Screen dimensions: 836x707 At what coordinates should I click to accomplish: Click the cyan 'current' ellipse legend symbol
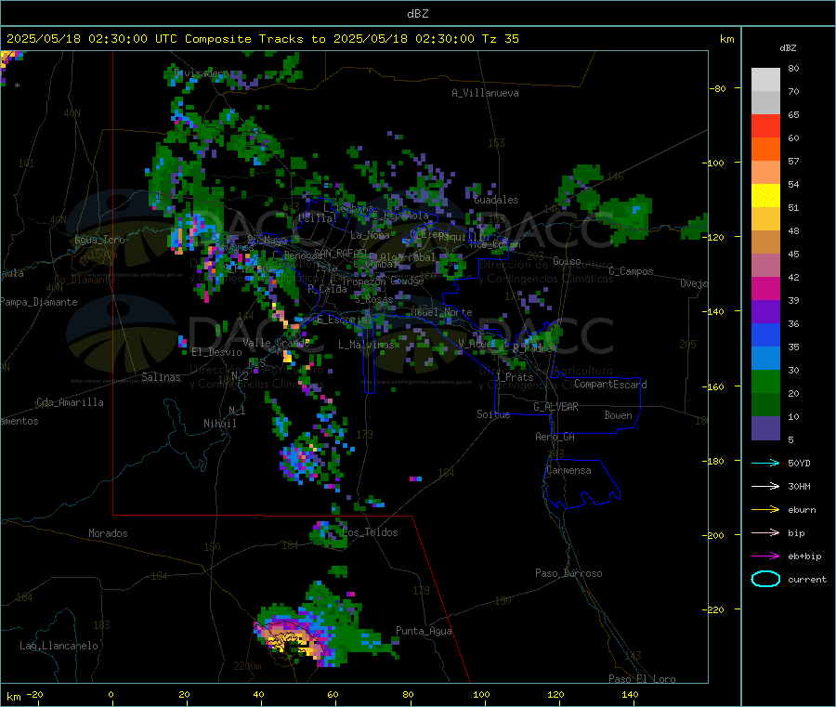765,579
